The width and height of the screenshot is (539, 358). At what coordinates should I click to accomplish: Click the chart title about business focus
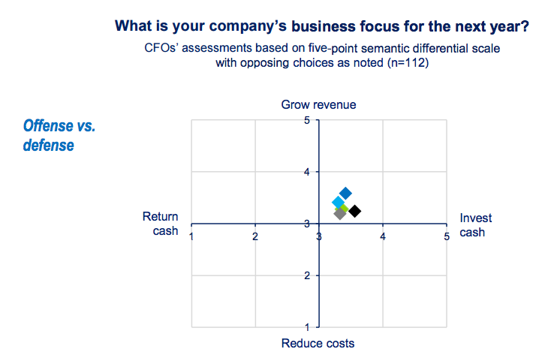point(321,26)
